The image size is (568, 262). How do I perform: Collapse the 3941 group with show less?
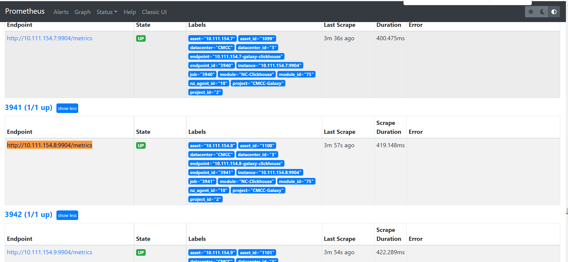click(67, 108)
